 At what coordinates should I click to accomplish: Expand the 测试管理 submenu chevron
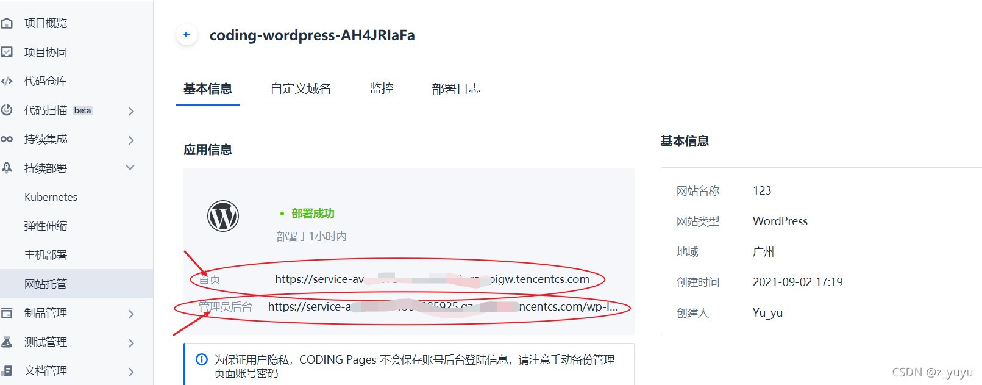[131, 343]
